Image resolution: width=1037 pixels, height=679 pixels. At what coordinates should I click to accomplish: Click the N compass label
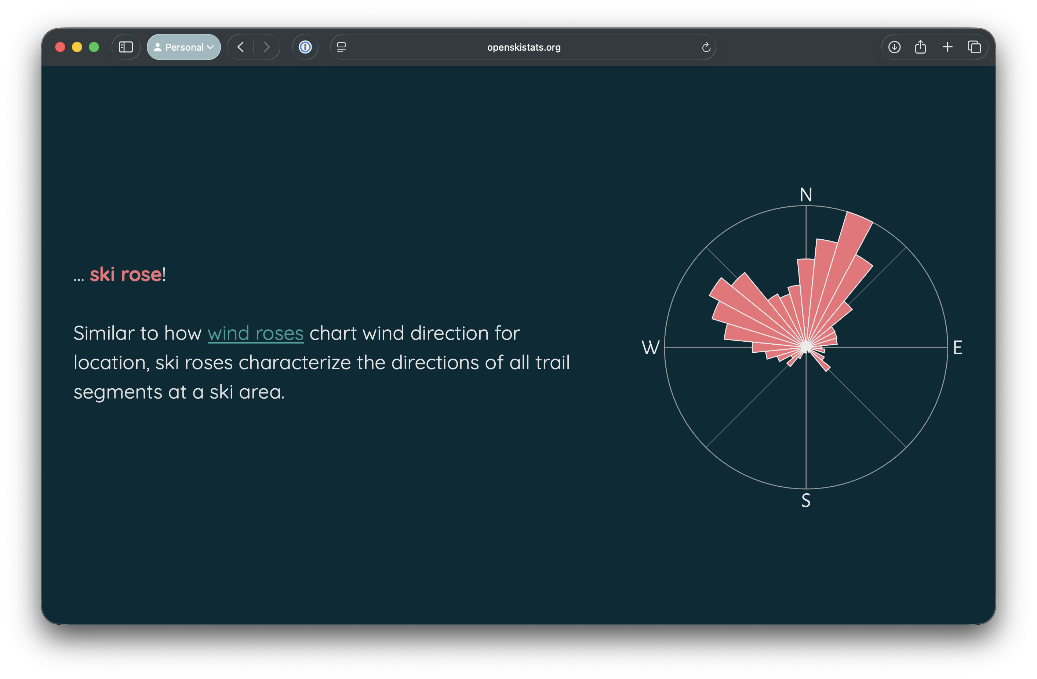point(805,195)
